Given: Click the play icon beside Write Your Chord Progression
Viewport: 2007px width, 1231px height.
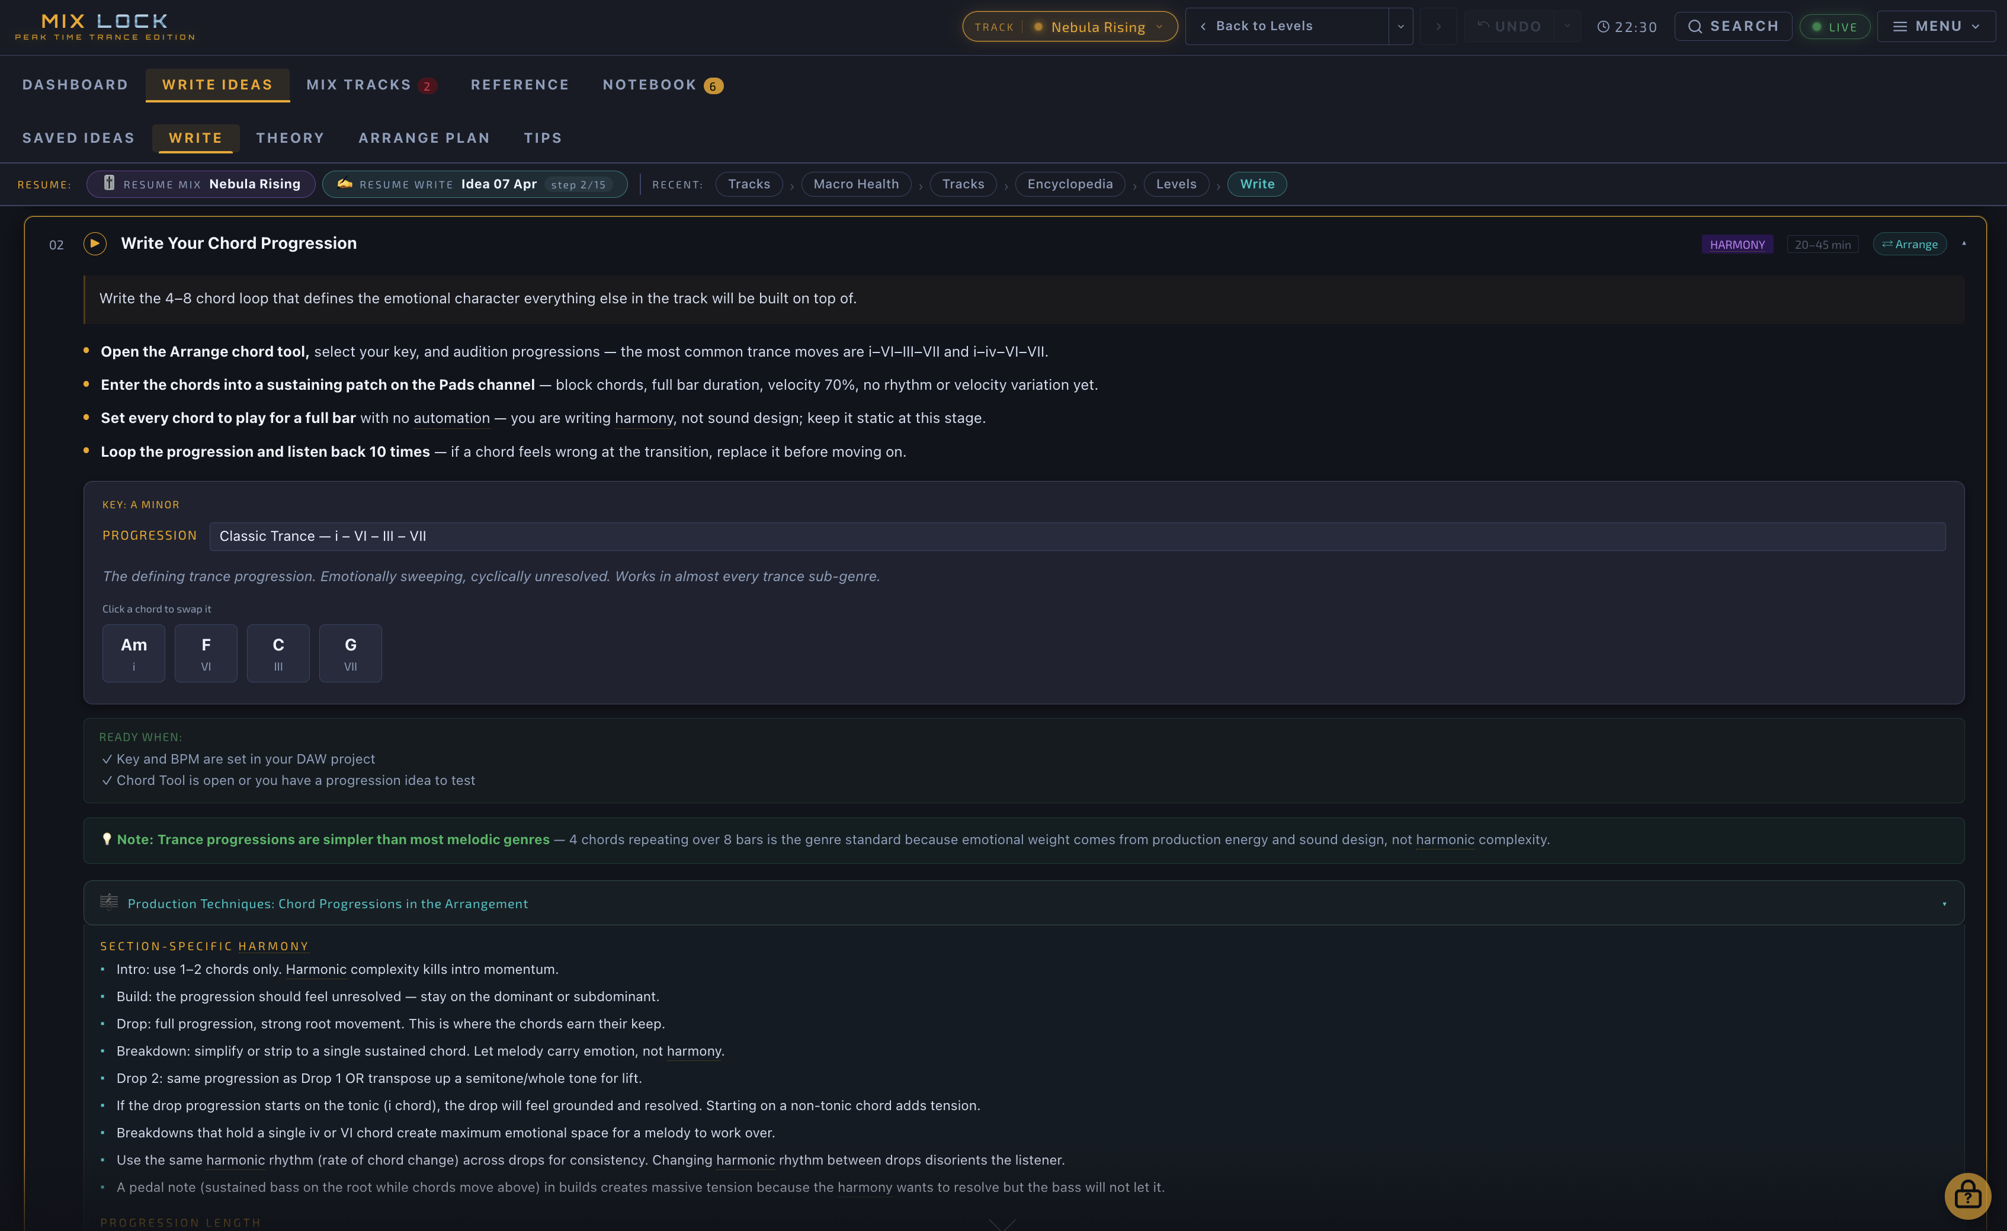Looking at the screenshot, I should pos(95,243).
